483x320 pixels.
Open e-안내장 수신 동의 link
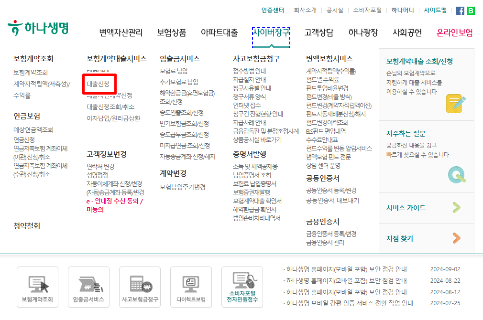coord(115,205)
